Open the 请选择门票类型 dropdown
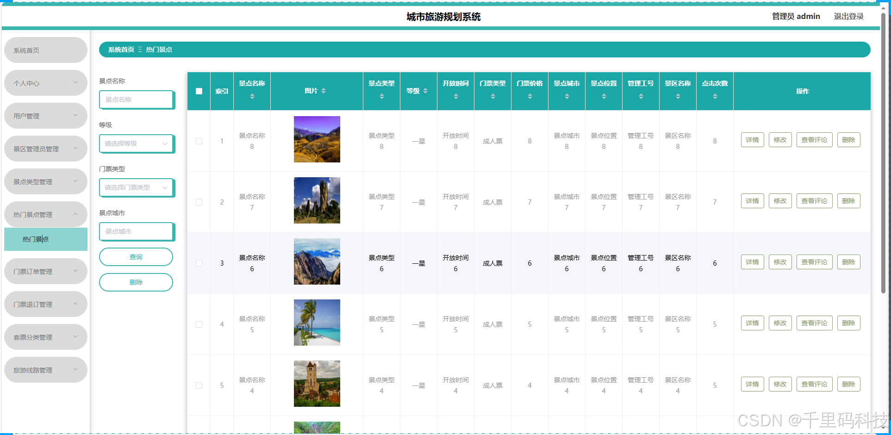This screenshot has width=891, height=435. (x=137, y=187)
